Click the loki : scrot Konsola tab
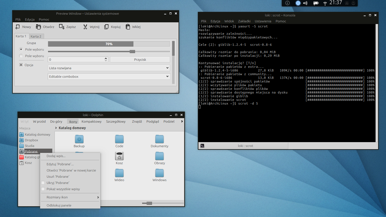386x217 pixels. pyautogui.click(x=243, y=146)
